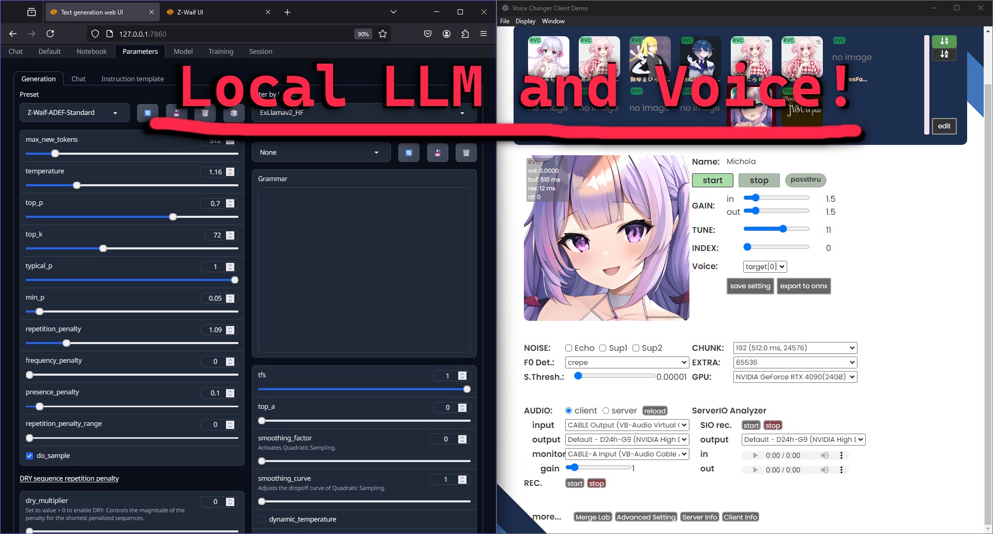The width and height of the screenshot is (993, 534).
Task: Adjust TUNE slider
Action: click(x=776, y=229)
